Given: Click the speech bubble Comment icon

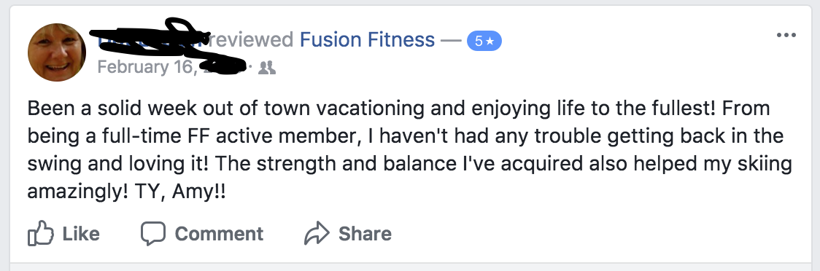Looking at the screenshot, I should tap(153, 233).
